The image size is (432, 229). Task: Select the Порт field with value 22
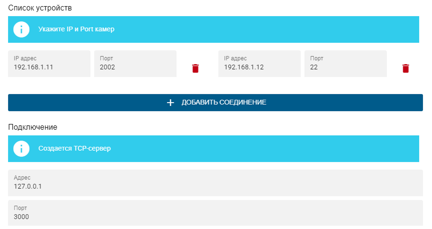pos(345,67)
